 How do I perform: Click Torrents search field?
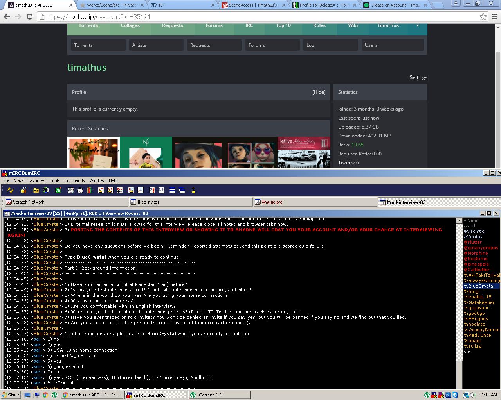(x=98, y=45)
